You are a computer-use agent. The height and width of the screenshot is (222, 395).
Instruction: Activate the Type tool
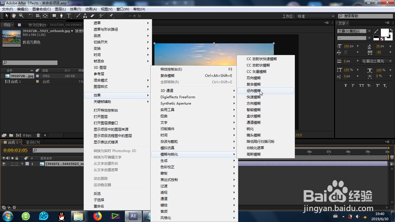tap(69, 16)
